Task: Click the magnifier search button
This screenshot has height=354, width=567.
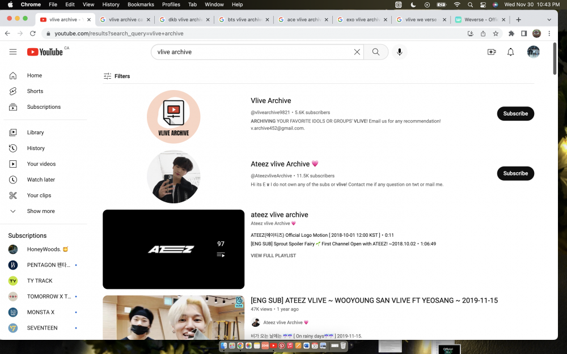Action: coord(376,52)
